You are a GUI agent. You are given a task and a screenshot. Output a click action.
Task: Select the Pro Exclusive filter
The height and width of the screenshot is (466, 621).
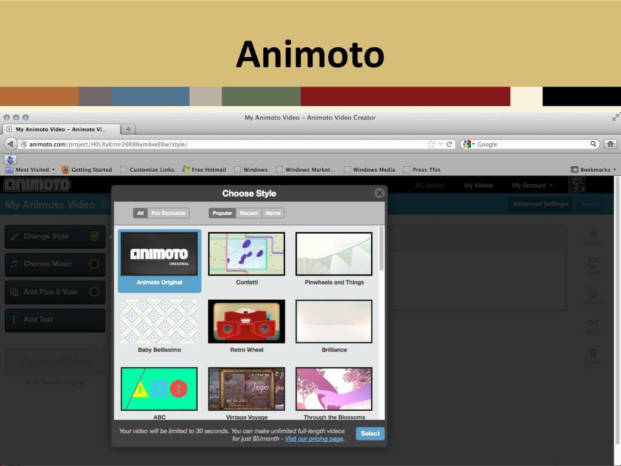click(169, 213)
